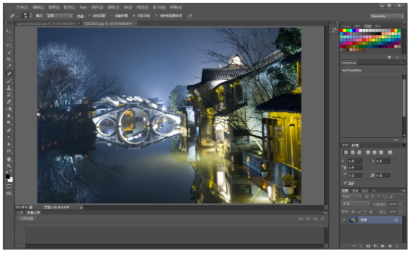The height and width of the screenshot is (253, 411).
Task: Select the Move tool
Action: 9,32
